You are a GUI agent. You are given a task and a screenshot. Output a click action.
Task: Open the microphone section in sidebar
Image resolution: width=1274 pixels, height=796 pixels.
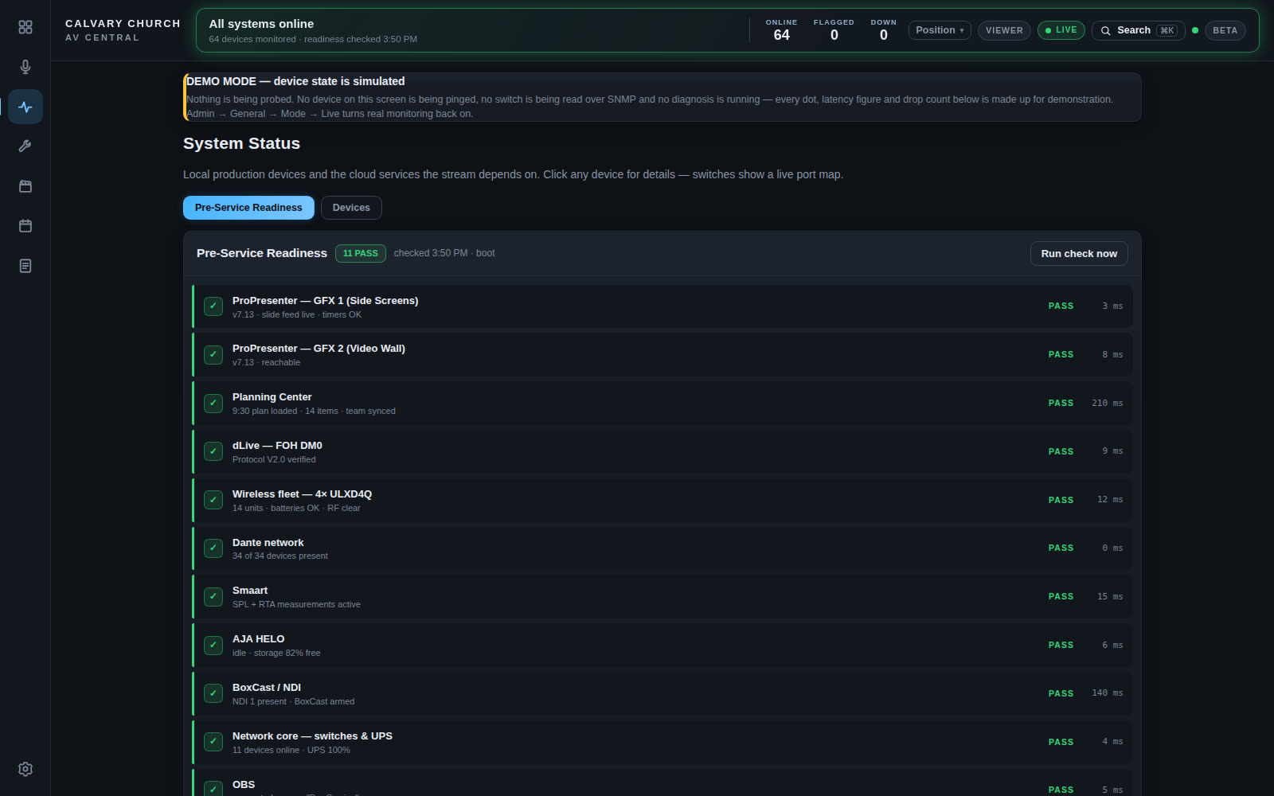(x=25, y=67)
